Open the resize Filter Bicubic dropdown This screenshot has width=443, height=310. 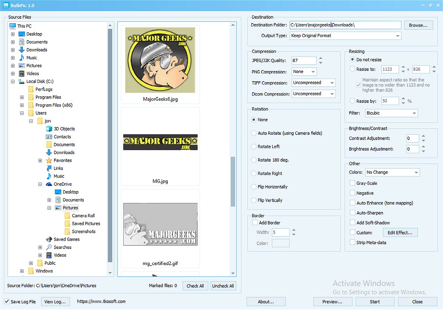coord(392,113)
